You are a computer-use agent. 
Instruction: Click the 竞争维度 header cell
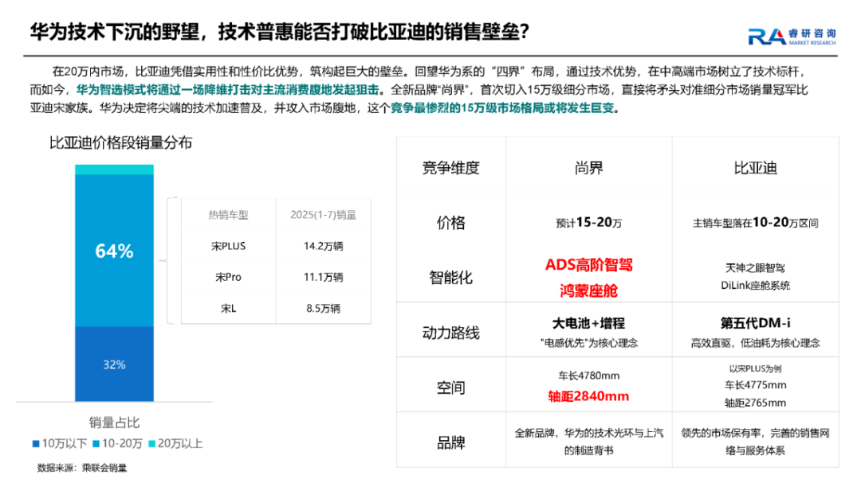click(x=450, y=168)
